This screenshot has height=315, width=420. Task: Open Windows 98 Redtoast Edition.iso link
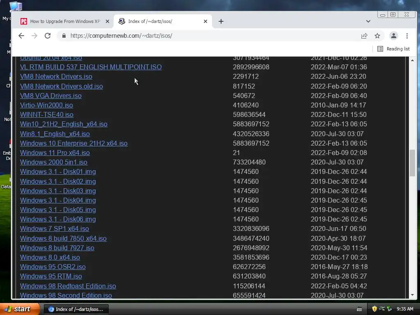click(x=68, y=286)
